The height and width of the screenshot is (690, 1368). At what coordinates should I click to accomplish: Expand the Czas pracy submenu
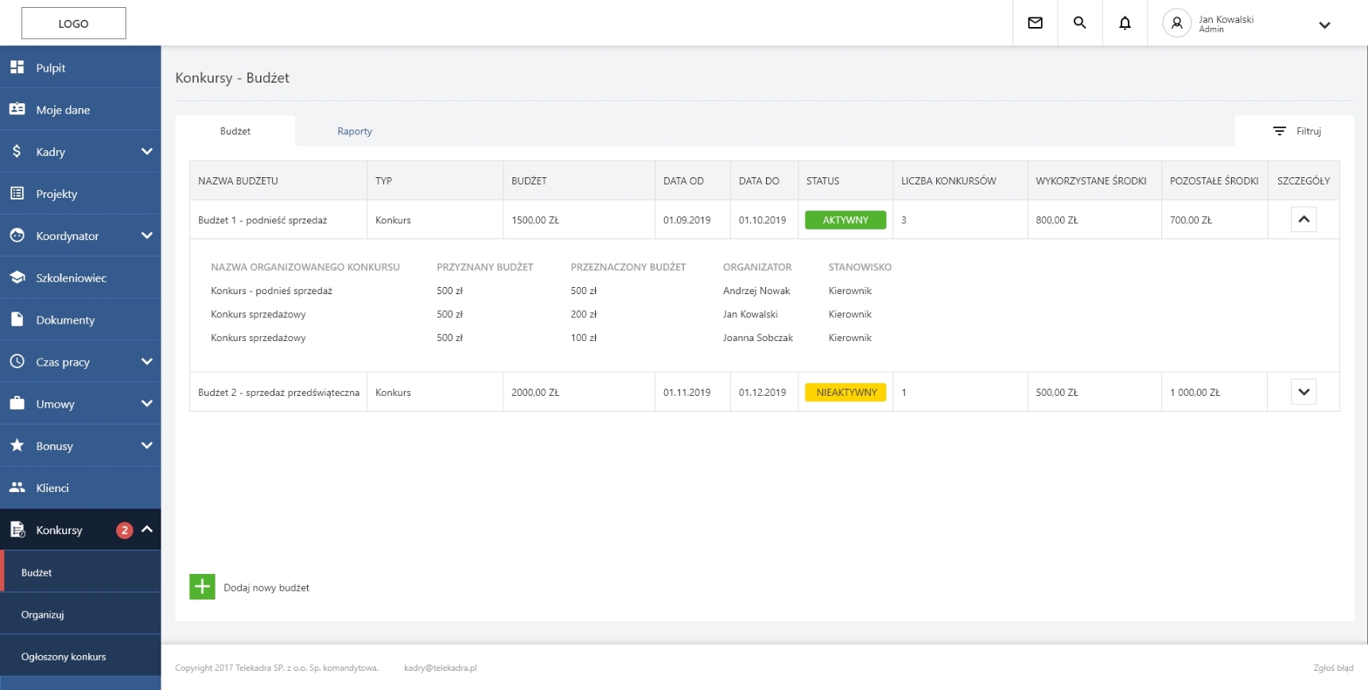point(146,362)
